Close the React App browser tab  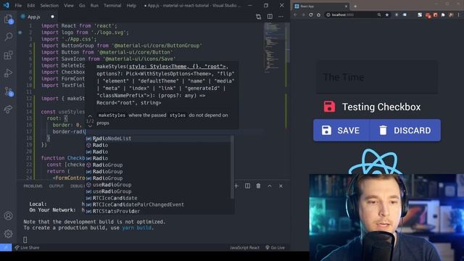coord(346,6)
